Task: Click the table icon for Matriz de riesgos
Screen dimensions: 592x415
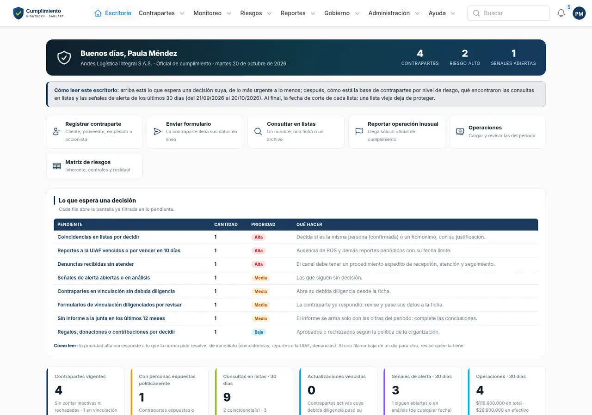Action: tap(57, 166)
